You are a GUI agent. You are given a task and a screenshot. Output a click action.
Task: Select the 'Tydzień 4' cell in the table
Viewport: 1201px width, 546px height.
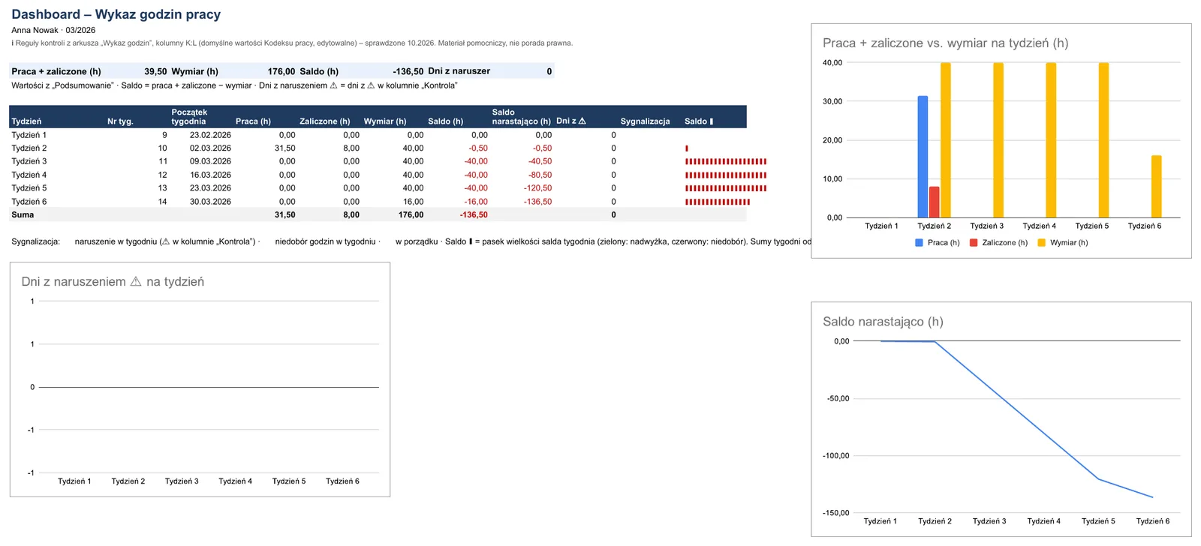(29, 175)
